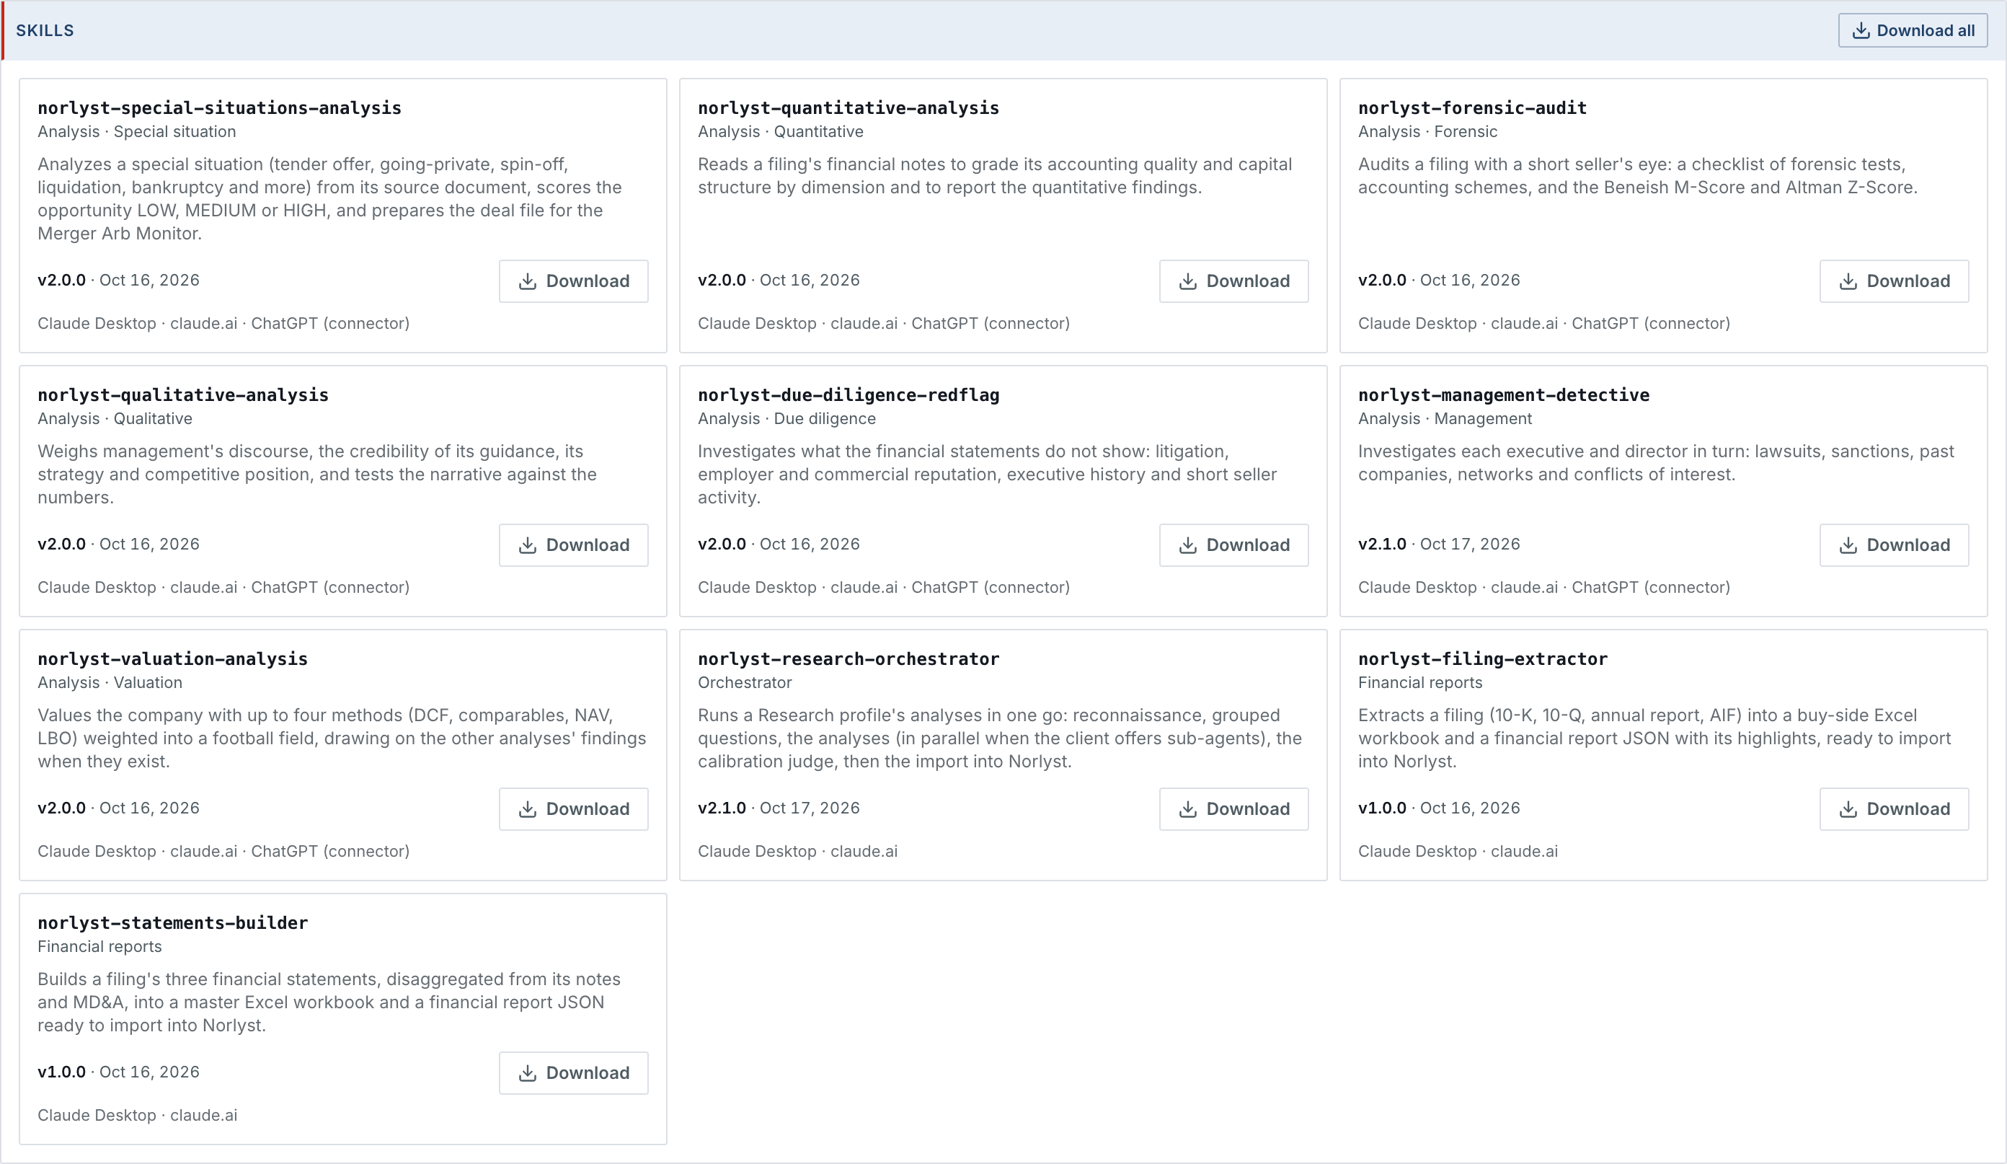The height and width of the screenshot is (1164, 2007).
Task: Download the norlyst-qualitative-analysis skill
Action: click(573, 545)
